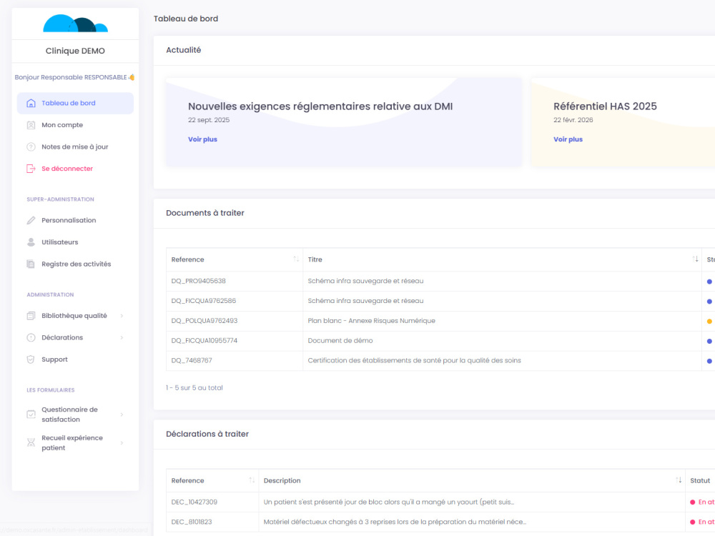
Task: Click the Notes de mise à jour question icon
Action: tap(31, 147)
